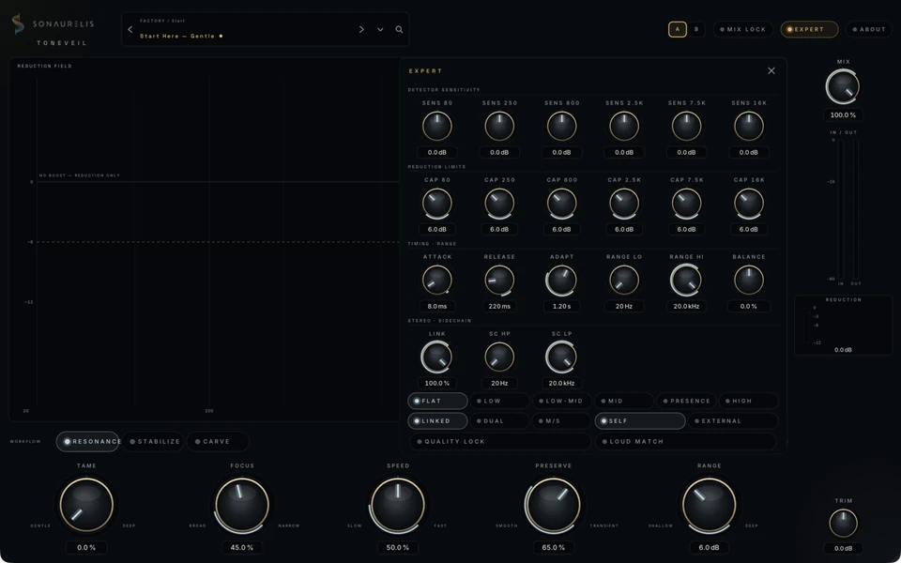Screen dimensions: 901x563
Task: Click the preset name Start Here — Gentle
Action: tap(177, 37)
